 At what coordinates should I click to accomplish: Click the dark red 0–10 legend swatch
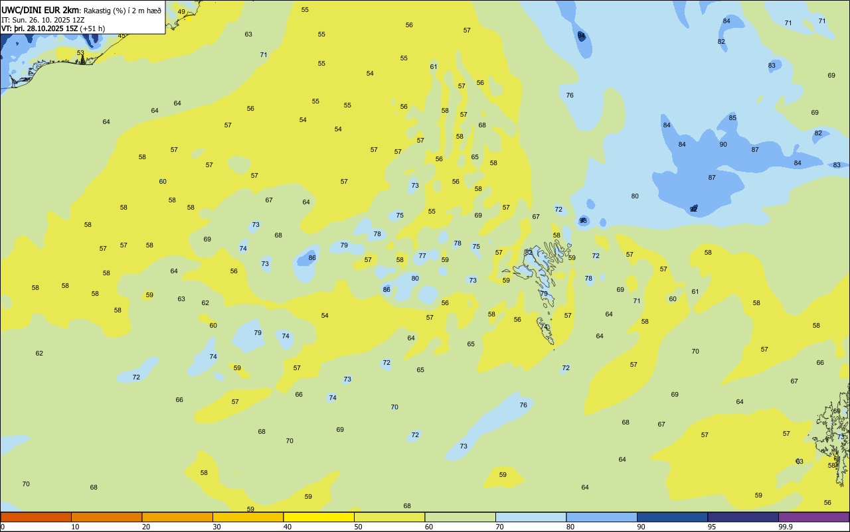(x=36, y=517)
